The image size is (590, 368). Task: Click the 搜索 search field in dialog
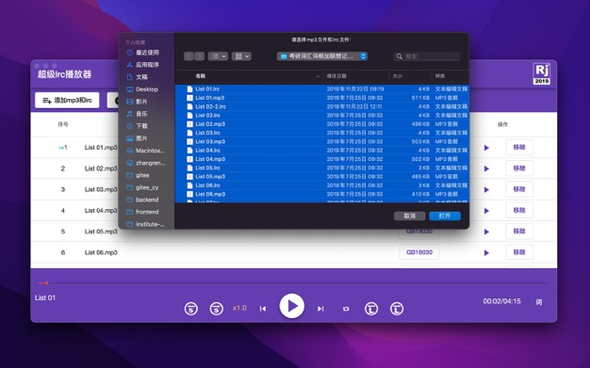click(427, 56)
